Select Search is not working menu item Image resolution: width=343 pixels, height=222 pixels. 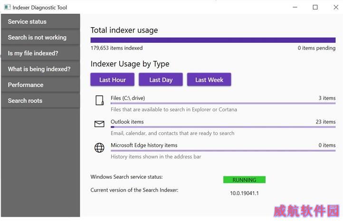(x=40, y=38)
